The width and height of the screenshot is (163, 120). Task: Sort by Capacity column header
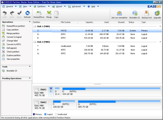coord(85,22)
